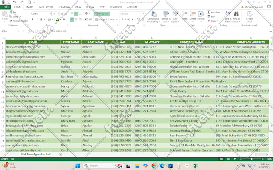Click the Fill Color bucket icon

pyautogui.click(x=57, y=20)
